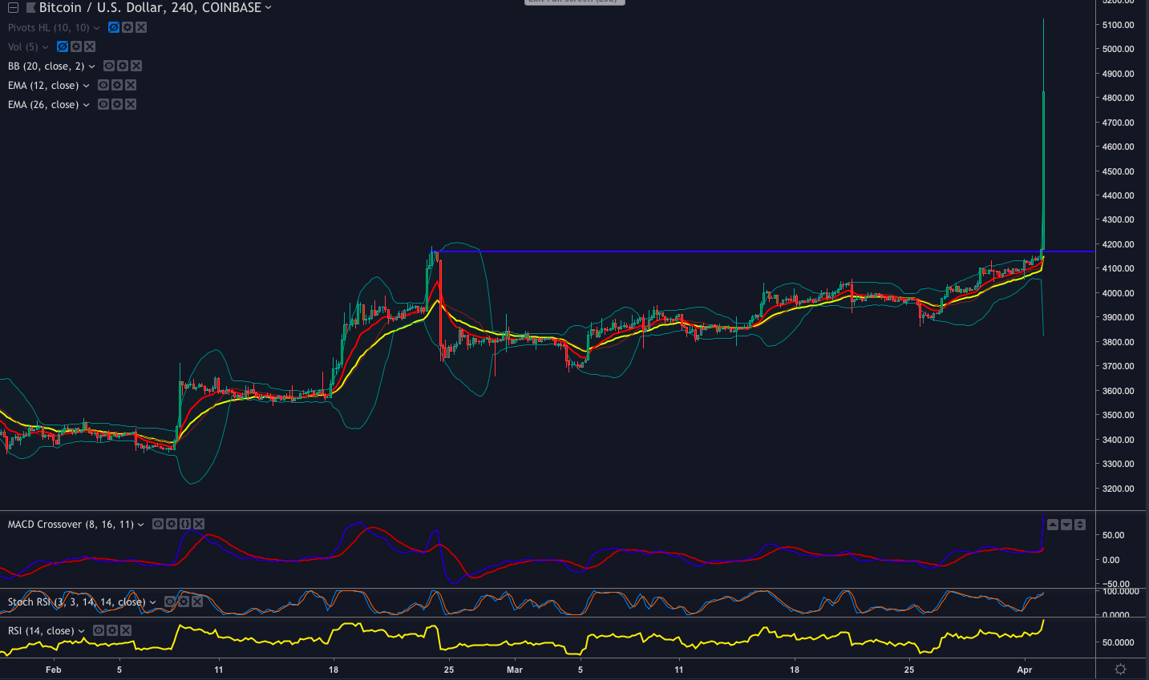Remove the Vol (5) indicator
The image size is (1149, 680).
(x=90, y=46)
